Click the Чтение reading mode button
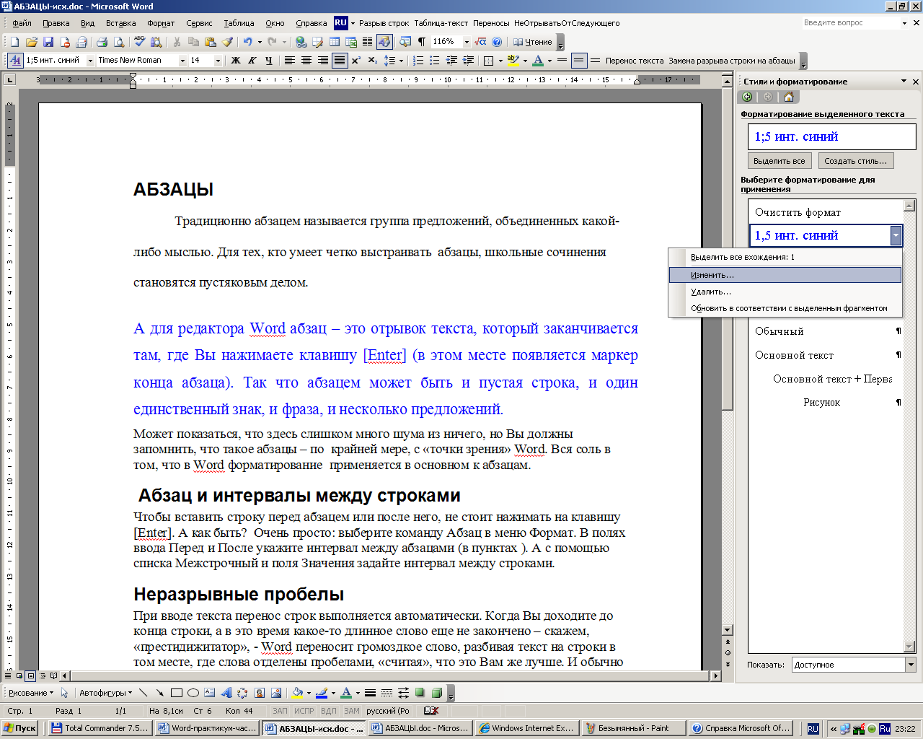The image size is (923, 739). 533,42
